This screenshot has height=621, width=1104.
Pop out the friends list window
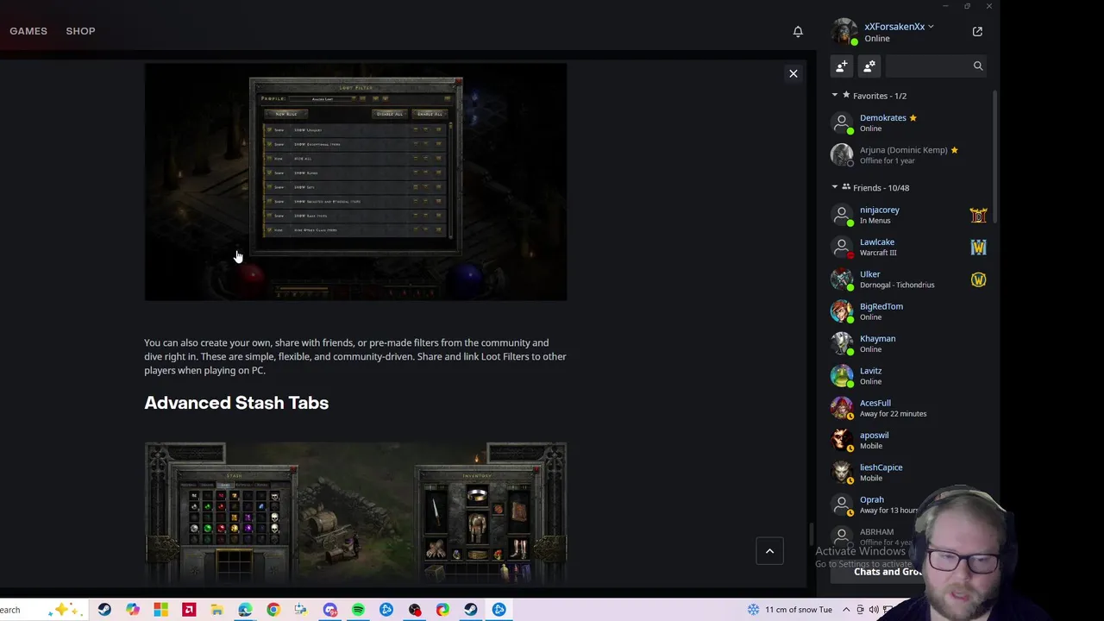pyautogui.click(x=977, y=32)
